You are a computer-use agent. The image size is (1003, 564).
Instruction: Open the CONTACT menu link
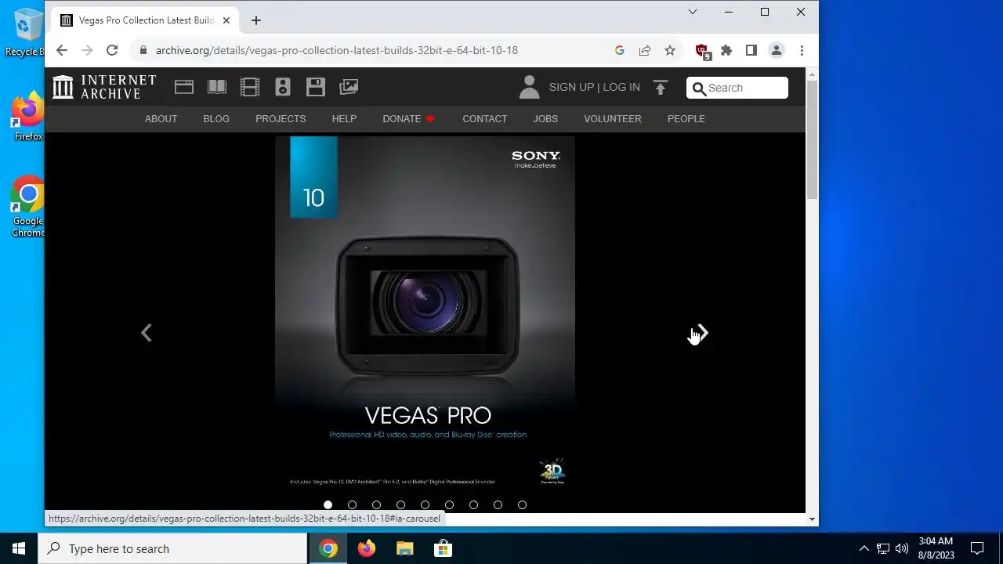tap(485, 119)
